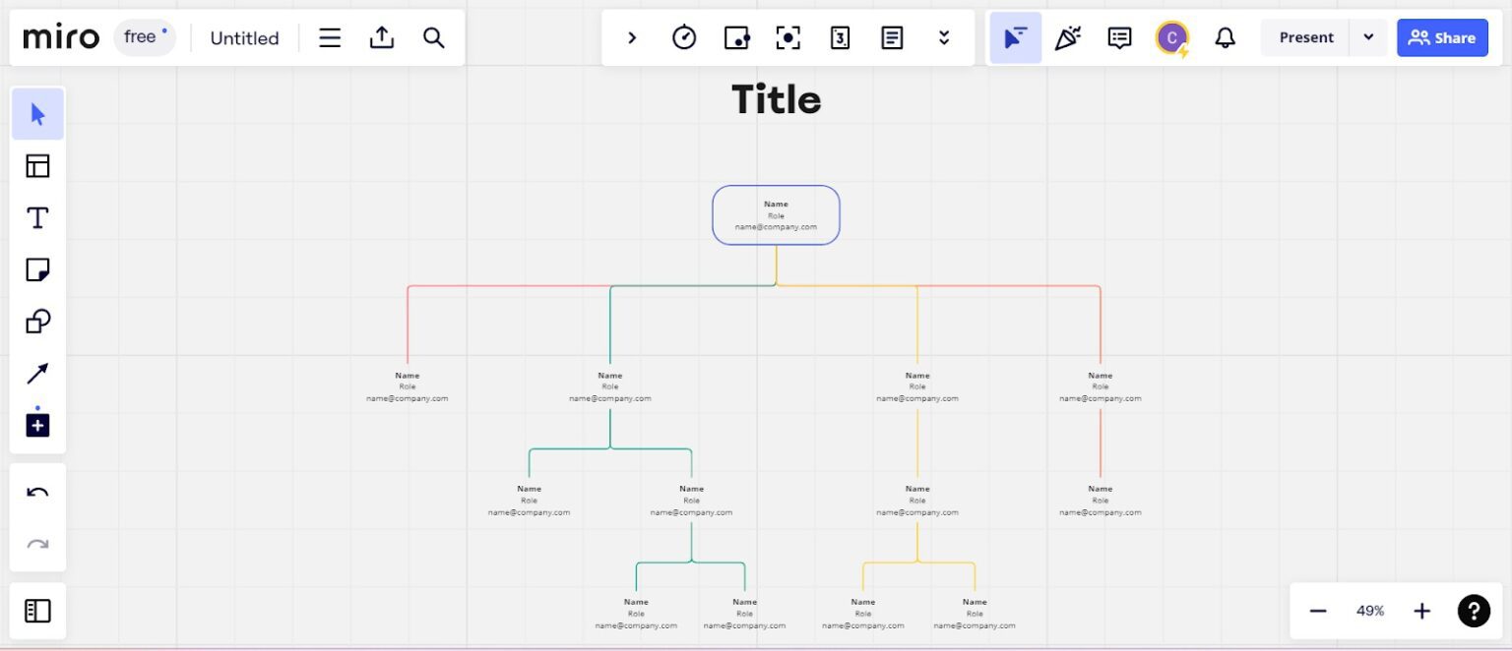Image resolution: width=1512 pixels, height=651 pixels.
Task: Expand the Present options dropdown arrow
Action: (x=1368, y=37)
